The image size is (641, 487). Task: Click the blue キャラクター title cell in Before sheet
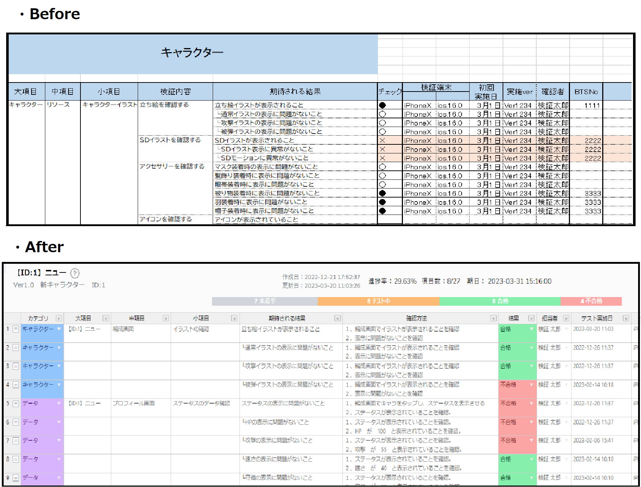[x=193, y=54]
